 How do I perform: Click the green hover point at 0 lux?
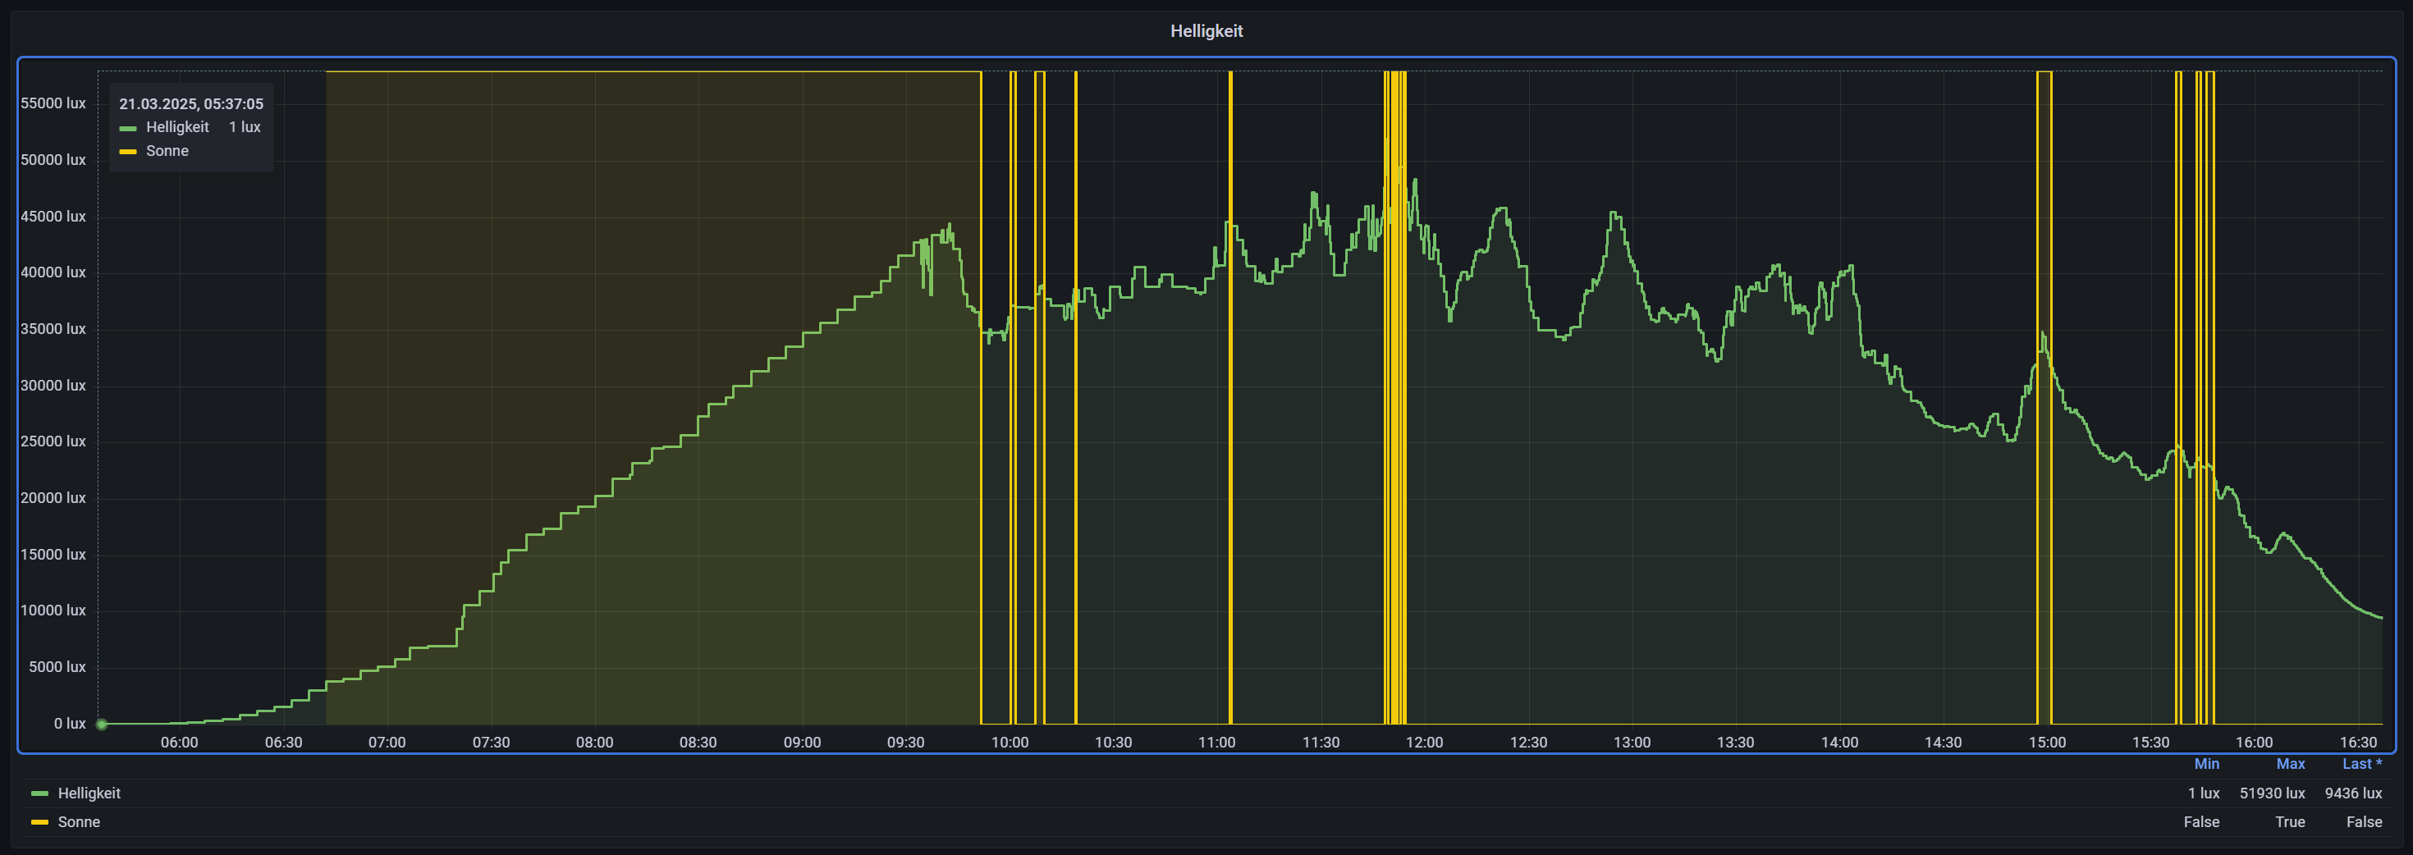(102, 724)
